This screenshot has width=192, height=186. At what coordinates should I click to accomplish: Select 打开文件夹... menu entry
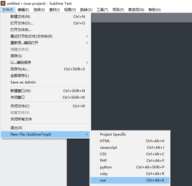(x=46, y=30)
